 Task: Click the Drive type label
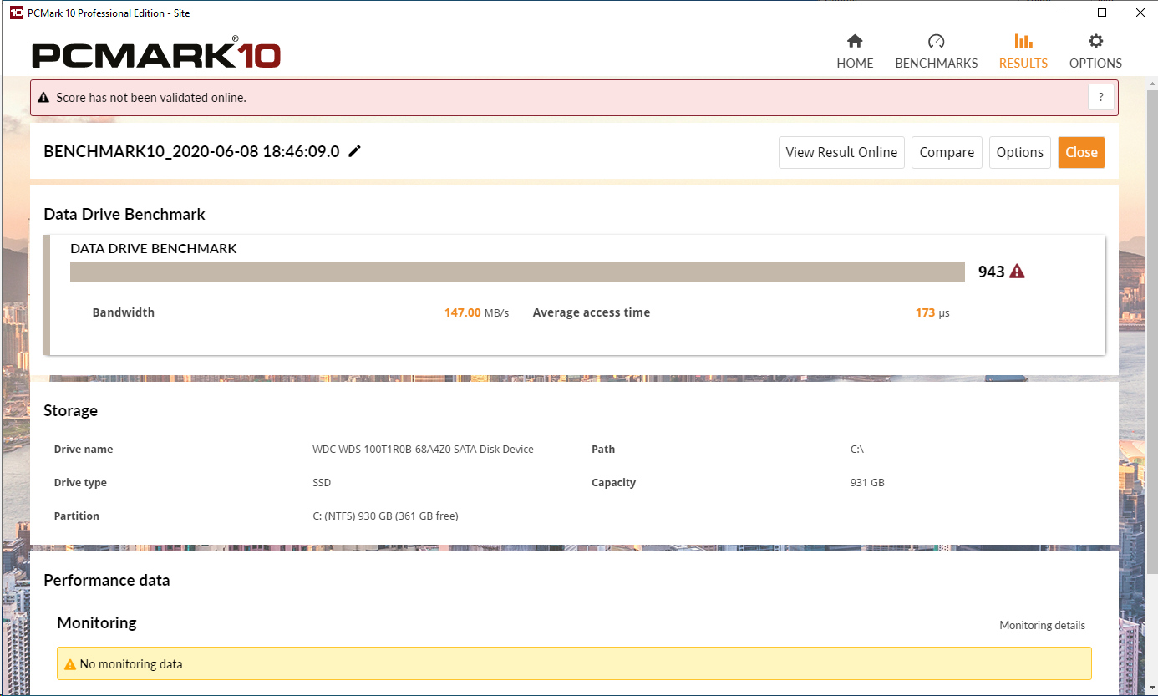click(80, 482)
